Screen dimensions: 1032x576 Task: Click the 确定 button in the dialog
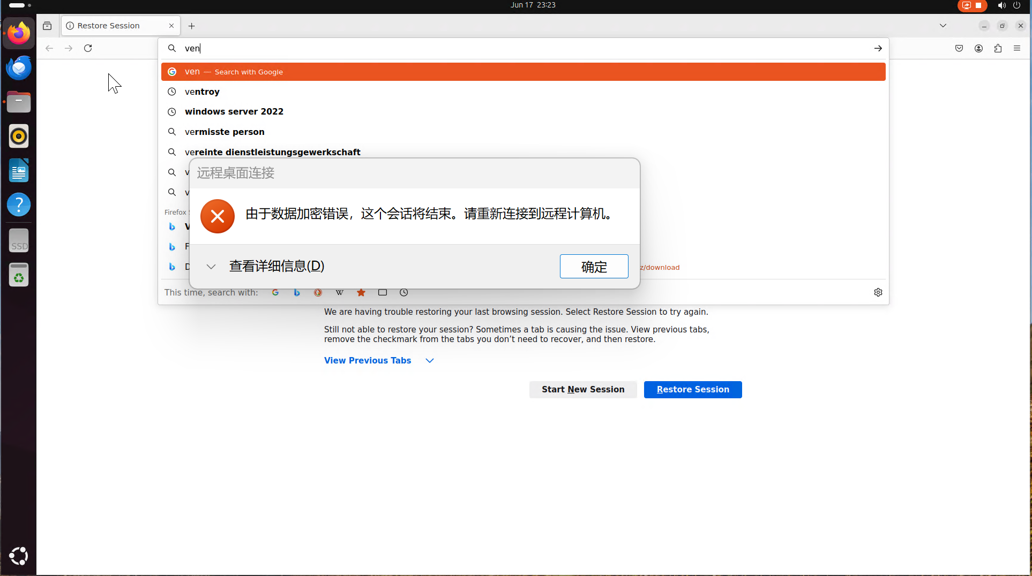594,266
